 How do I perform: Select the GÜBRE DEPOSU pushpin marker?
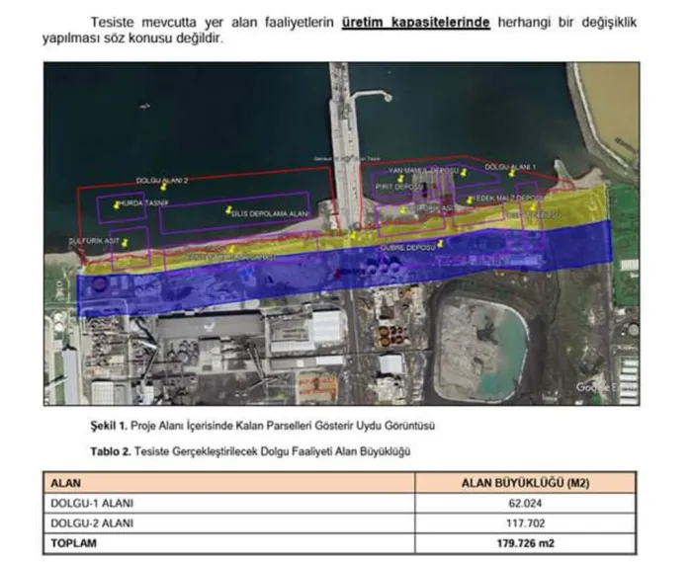click(440, 243)
